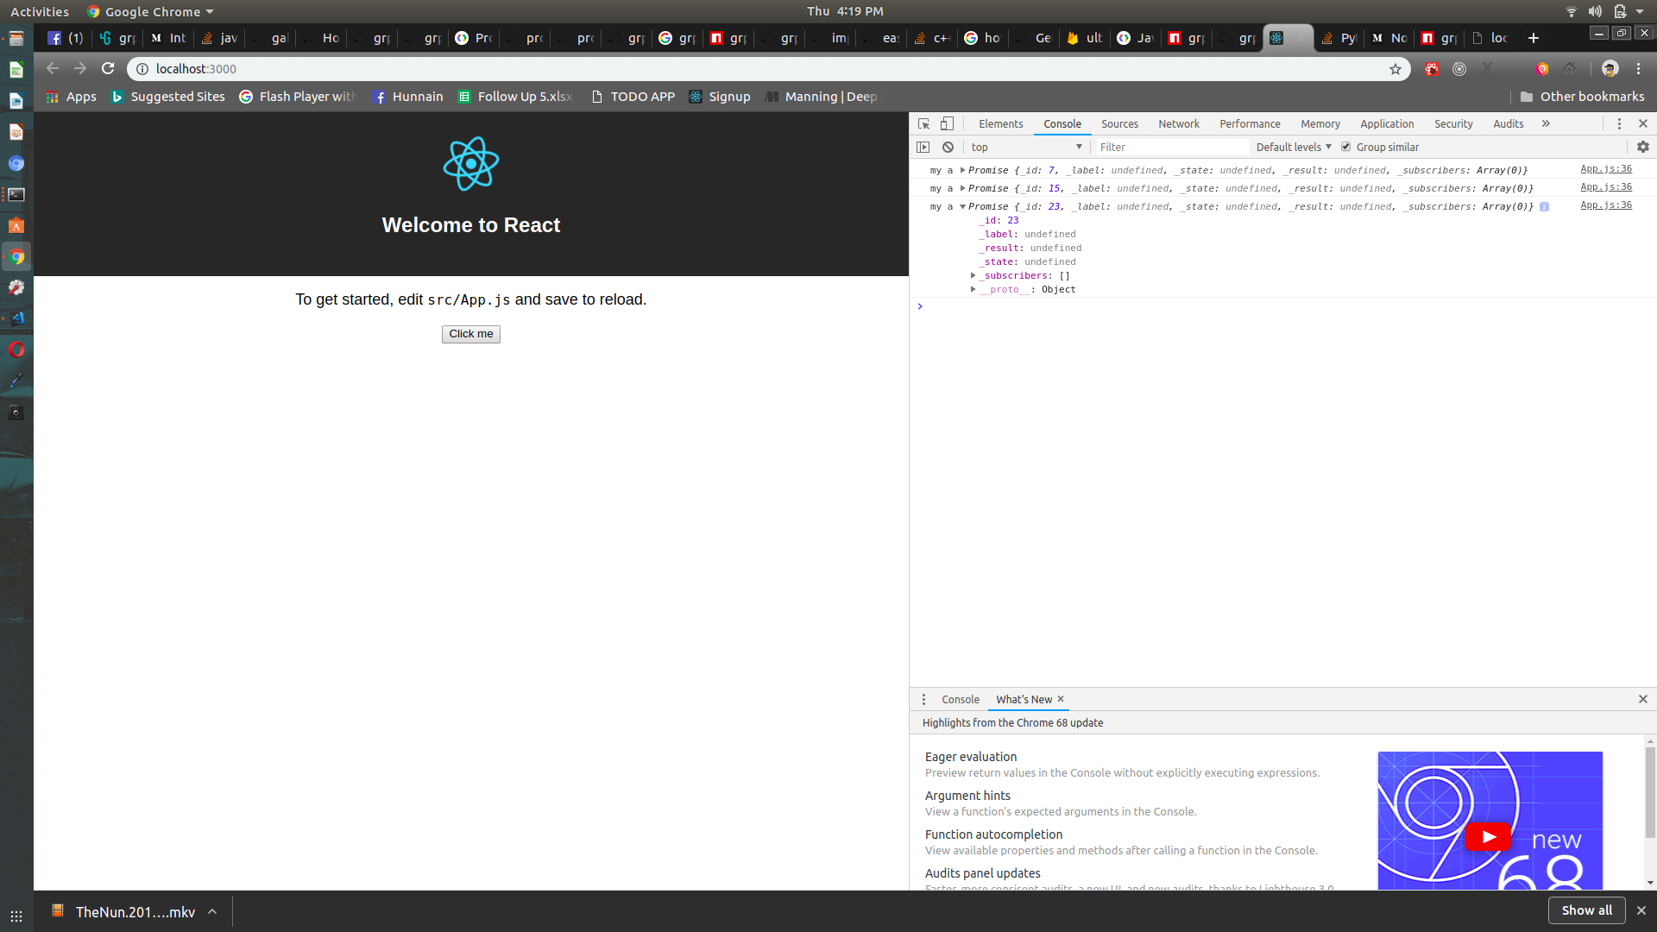1657x932 pixels.
Task: Switch to the Sources tab
Action: 1119,123
